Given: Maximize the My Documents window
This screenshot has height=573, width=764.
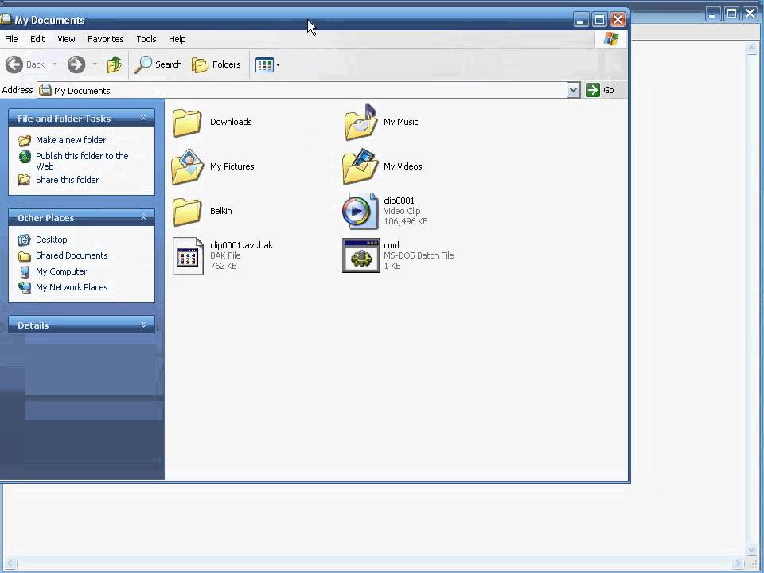Looking at the screenshot, I should [599, 20].
